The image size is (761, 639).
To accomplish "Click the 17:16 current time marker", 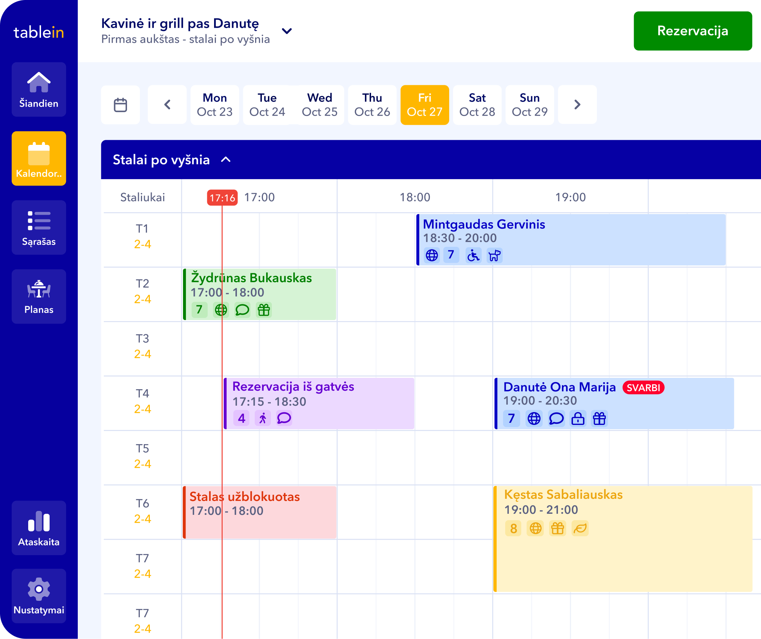I will 223,198.
